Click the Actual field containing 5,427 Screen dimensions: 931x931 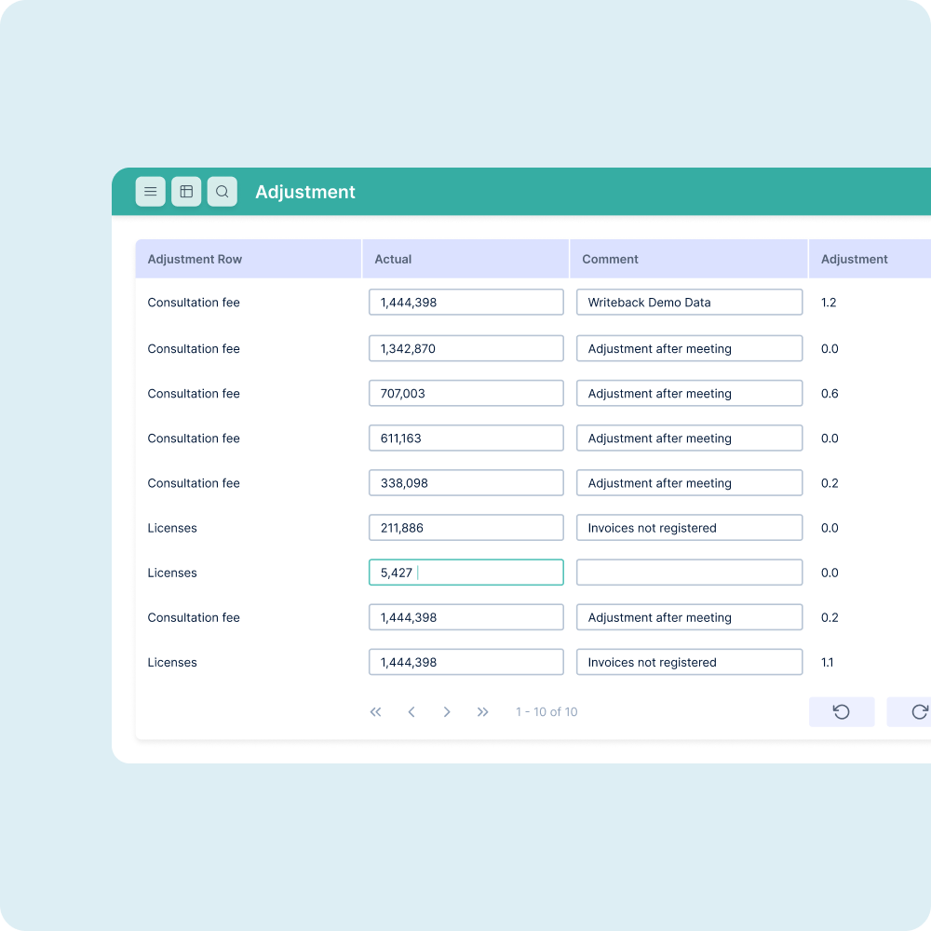[x=465, y=573]
